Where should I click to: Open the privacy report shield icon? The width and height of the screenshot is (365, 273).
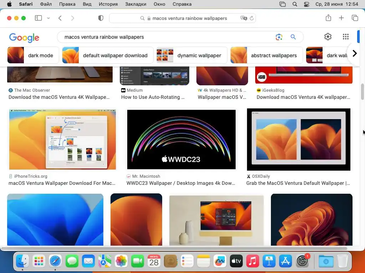coord(101,18)
